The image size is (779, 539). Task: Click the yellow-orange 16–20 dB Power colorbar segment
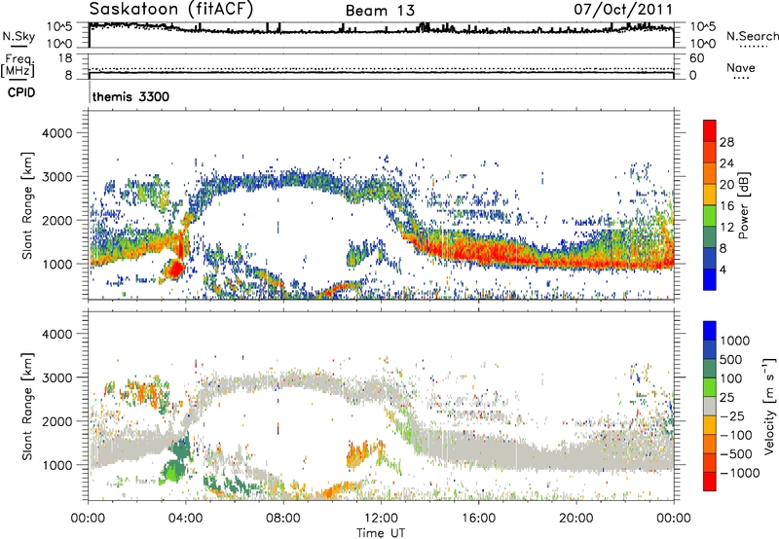(710, 194)
